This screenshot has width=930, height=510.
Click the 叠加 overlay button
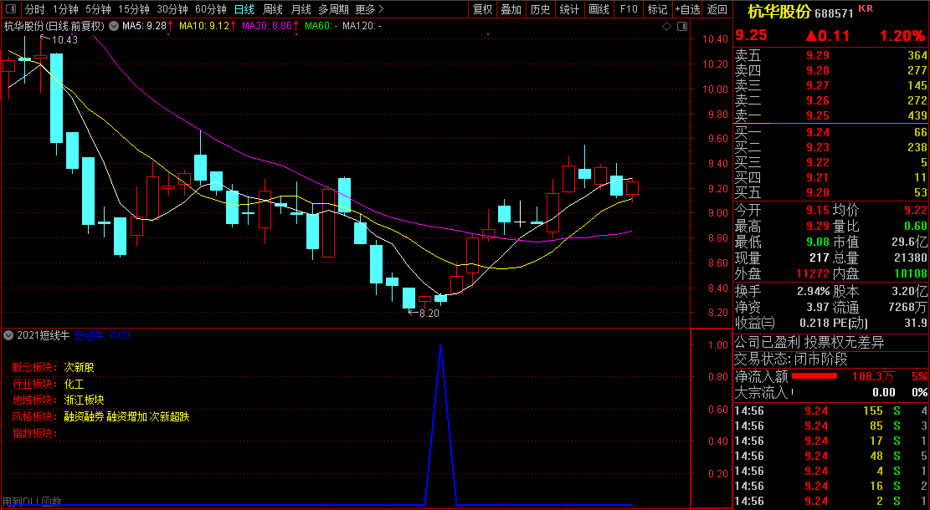[x=511, y=9]
